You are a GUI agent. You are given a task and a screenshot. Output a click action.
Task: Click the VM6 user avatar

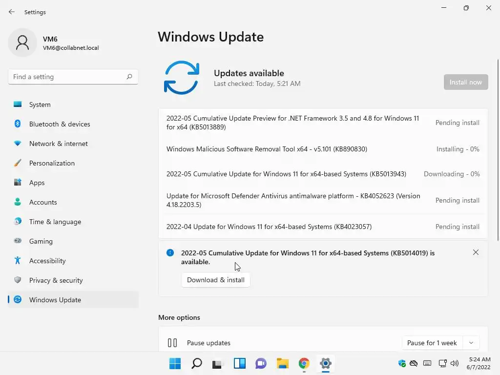pos(22,42)
